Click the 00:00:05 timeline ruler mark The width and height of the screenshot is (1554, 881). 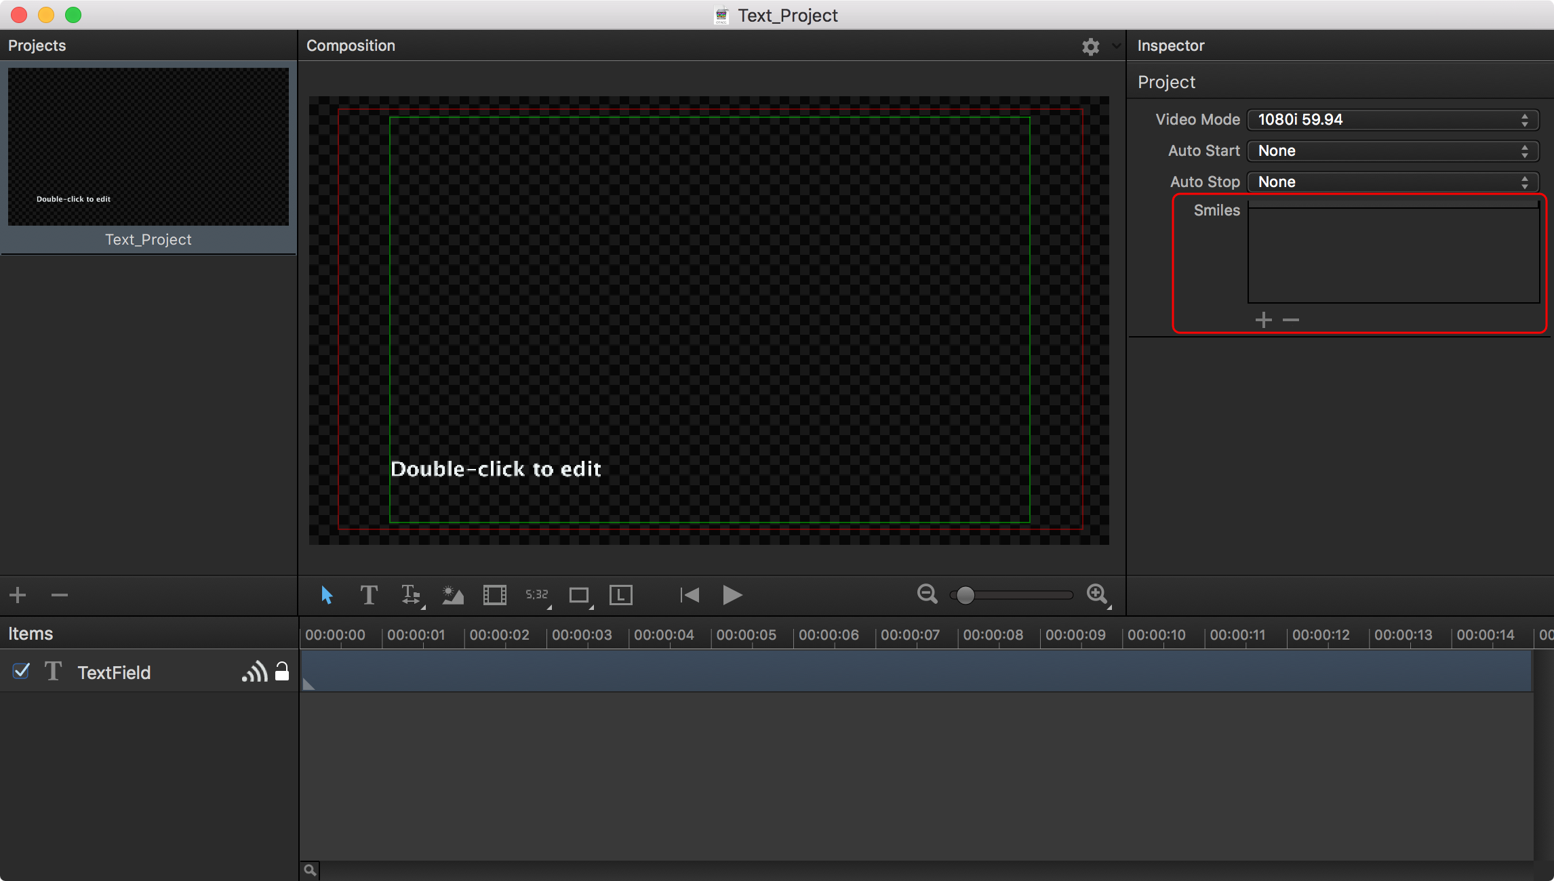point(746,635)
